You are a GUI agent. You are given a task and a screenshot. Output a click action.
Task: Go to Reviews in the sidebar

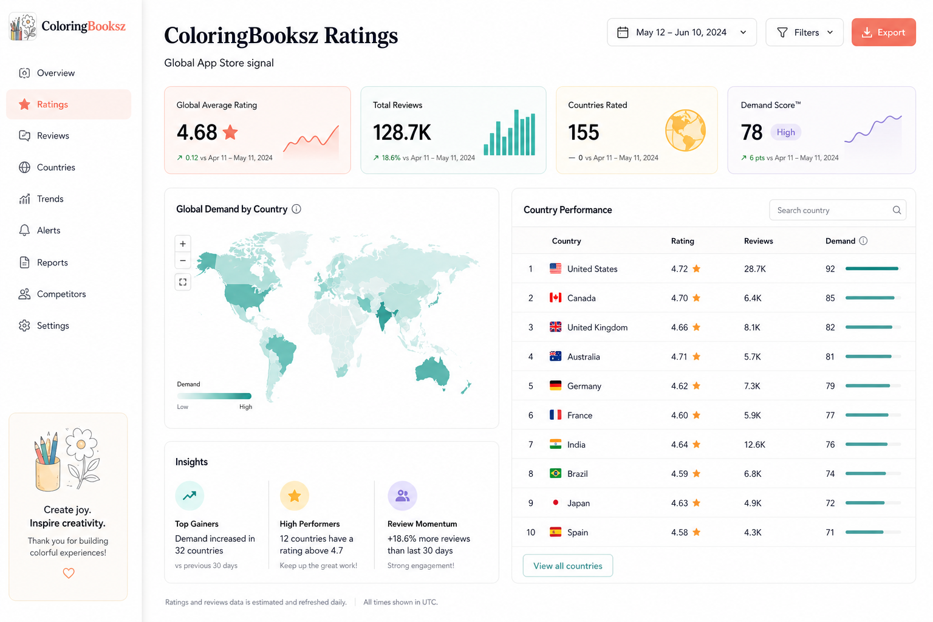(69, 136)
